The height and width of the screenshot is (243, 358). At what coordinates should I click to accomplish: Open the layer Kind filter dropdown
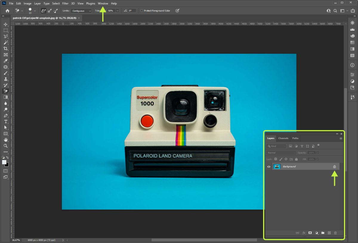276,146
